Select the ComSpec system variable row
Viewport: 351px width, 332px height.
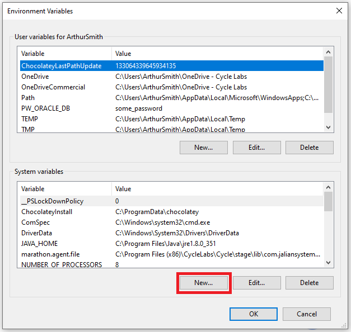point(172,222)
